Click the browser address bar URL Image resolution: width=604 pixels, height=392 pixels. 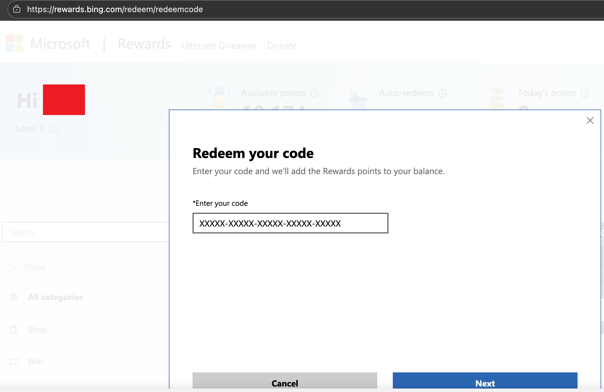tap(115, 9)
